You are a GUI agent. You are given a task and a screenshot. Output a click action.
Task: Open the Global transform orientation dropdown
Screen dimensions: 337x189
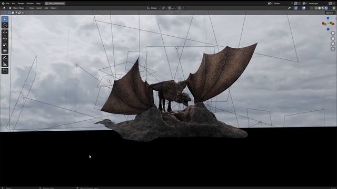(x=153, y=8)
